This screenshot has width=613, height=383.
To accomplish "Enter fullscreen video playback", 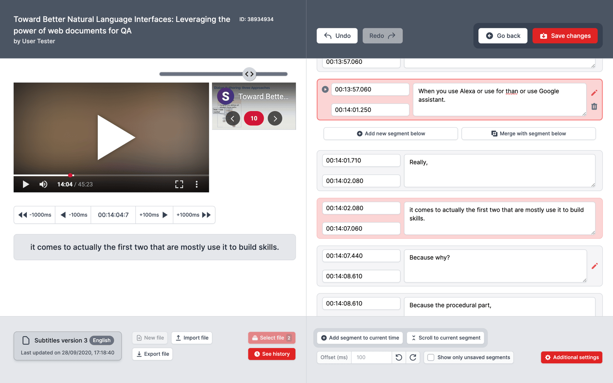I will point(179,184).
